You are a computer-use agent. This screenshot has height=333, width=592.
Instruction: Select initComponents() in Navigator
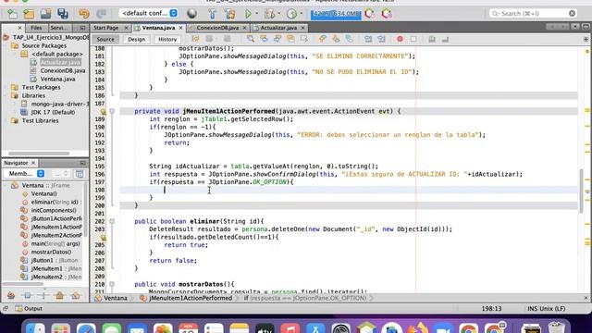[54, 210]
